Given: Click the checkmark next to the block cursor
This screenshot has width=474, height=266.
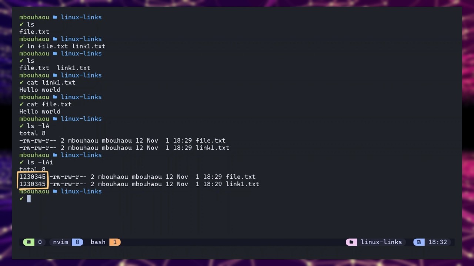Looking at the screenshot, I should pyautogui.click(x=21, y=198).
